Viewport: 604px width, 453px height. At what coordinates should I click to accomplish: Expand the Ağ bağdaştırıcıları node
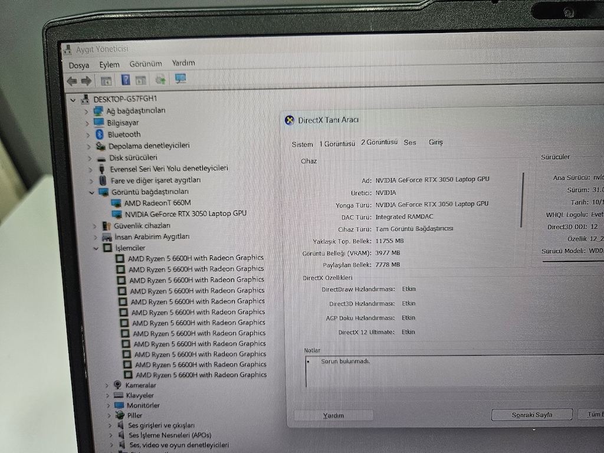pyautogui.click(x=86, y=112)
